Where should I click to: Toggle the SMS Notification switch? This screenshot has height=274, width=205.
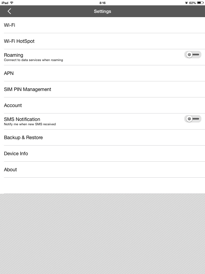[x=193, y=119]
